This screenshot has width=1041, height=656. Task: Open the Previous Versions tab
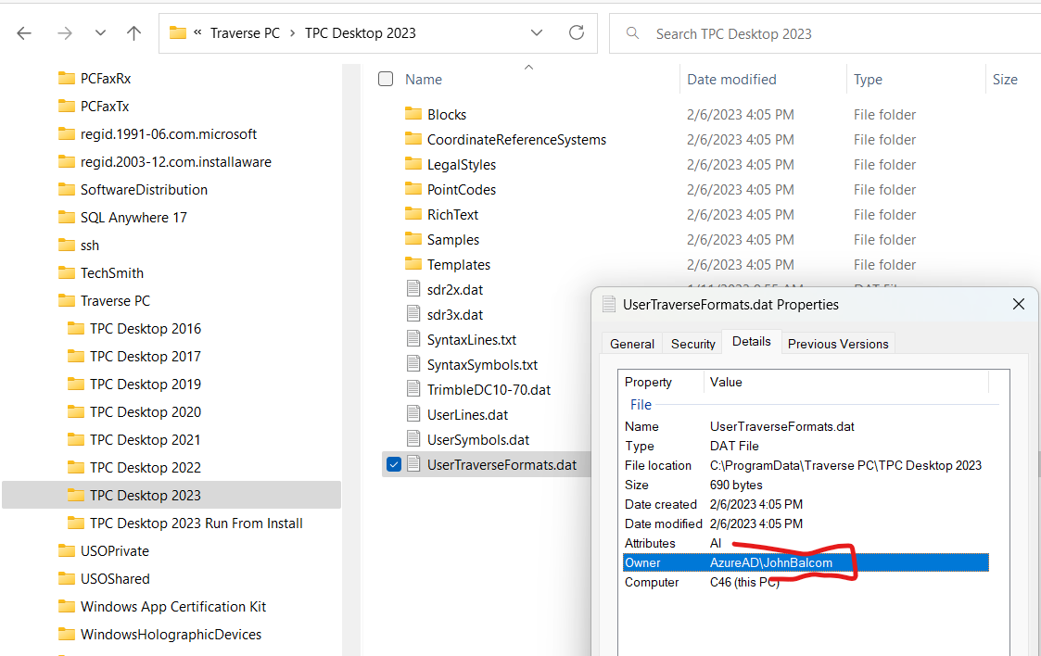coord(838,344)
